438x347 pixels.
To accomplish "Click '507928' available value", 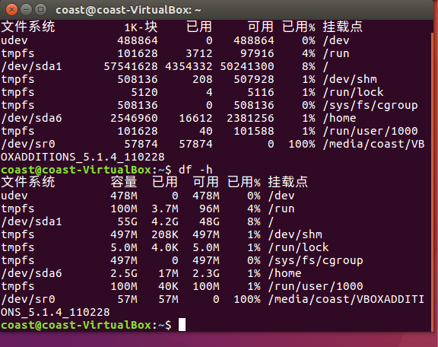I will point(254,79).
